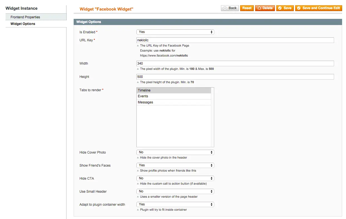The width and height of the screenshot is (346, 219).
Task: Open the Is Enabled dropdown
Action: [x=175, y=32]
